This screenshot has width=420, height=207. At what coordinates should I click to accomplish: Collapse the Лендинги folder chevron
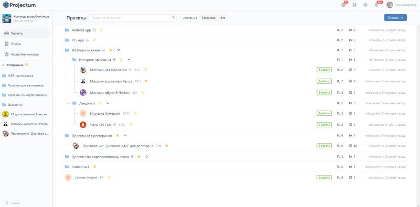[108, 103]
